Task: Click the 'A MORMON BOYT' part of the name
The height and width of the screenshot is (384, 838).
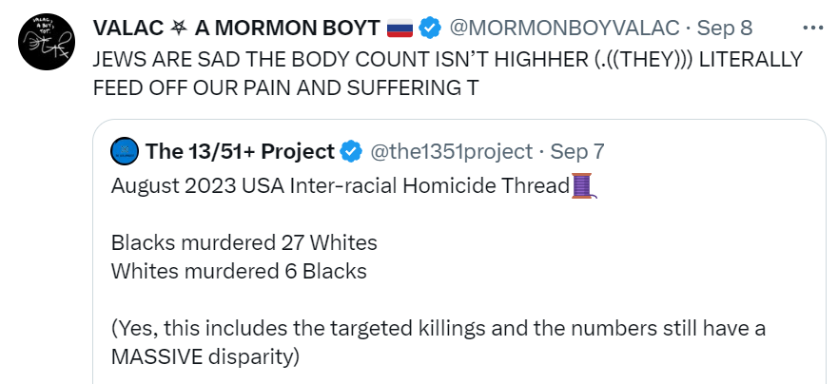Action: coord(287,28)
